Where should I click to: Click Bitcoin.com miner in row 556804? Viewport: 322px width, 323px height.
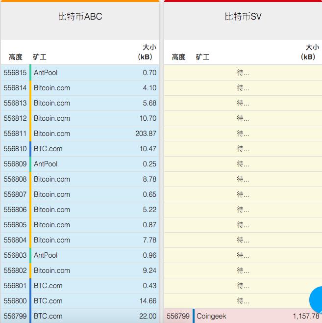pyautogui.click(x=52, y=240)
